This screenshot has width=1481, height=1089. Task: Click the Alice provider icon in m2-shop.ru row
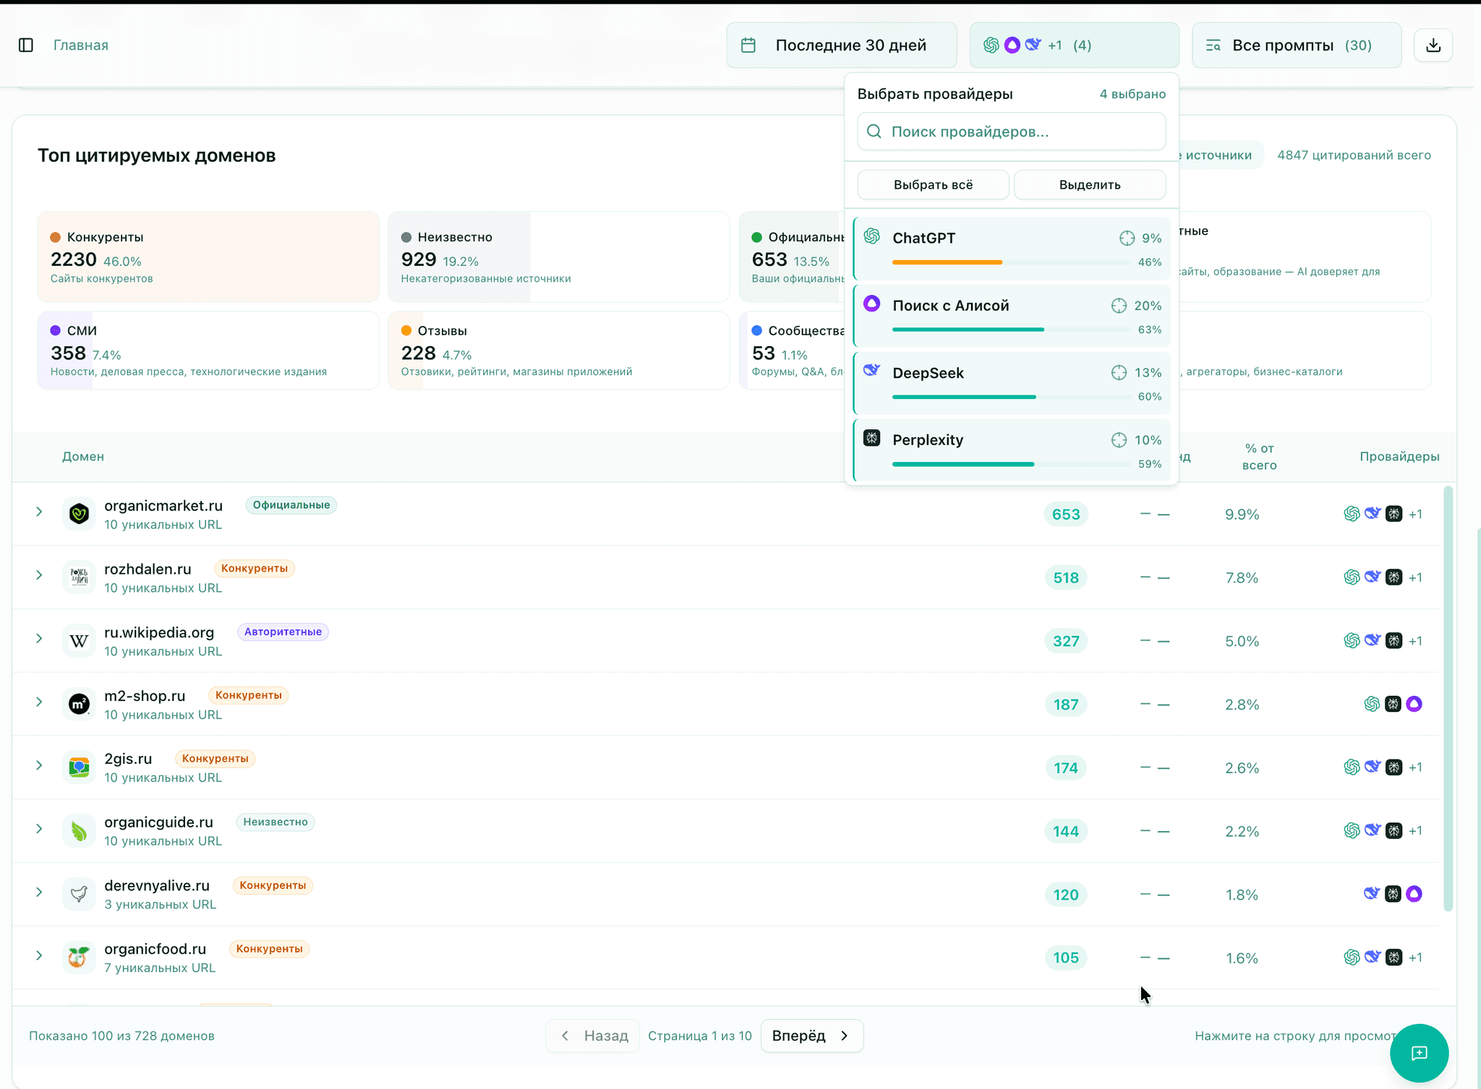(1414, 704)
